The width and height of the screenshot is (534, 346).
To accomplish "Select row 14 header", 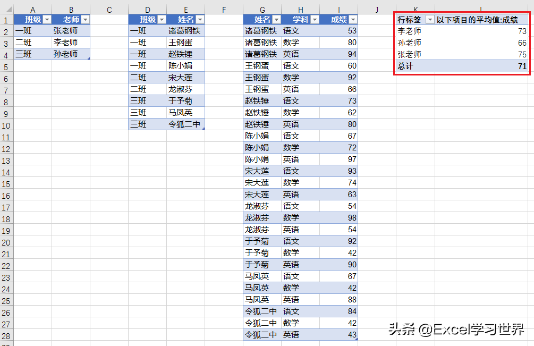I will pos(6,172).
